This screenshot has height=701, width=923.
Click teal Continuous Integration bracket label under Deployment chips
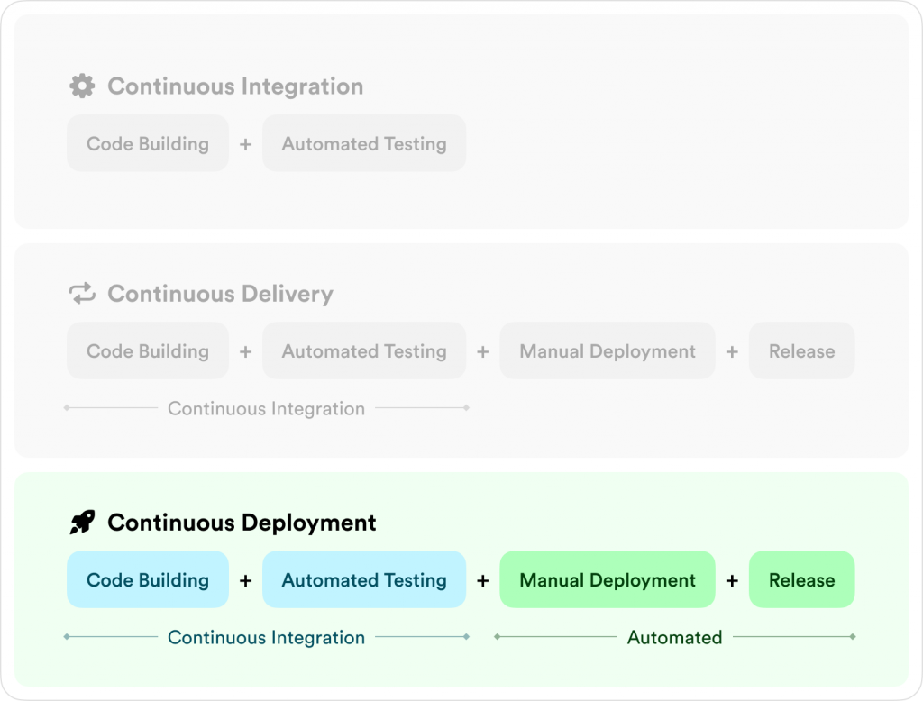pyautogui.click(x=266, y=637)
